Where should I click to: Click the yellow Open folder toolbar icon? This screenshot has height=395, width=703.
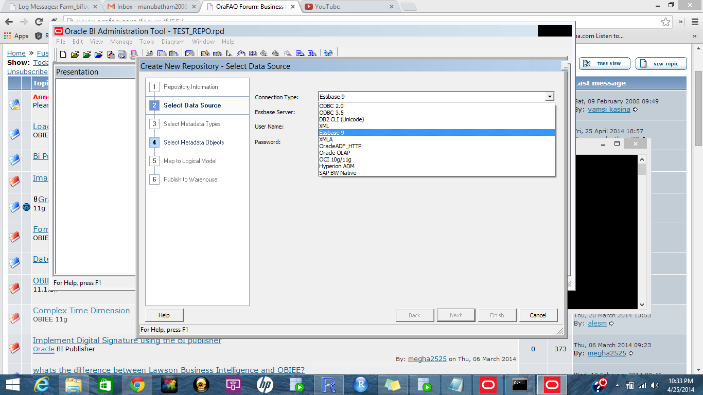click(75, 54)
